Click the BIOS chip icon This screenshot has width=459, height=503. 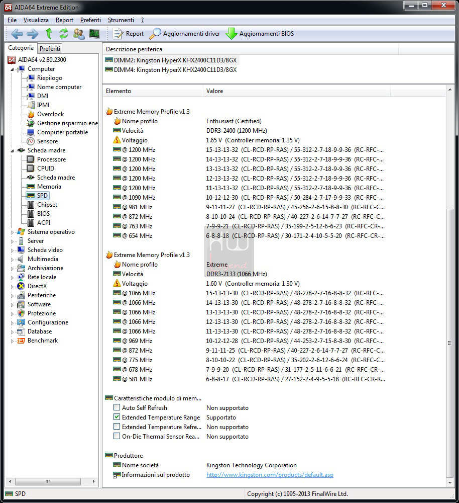coord(31,214)
